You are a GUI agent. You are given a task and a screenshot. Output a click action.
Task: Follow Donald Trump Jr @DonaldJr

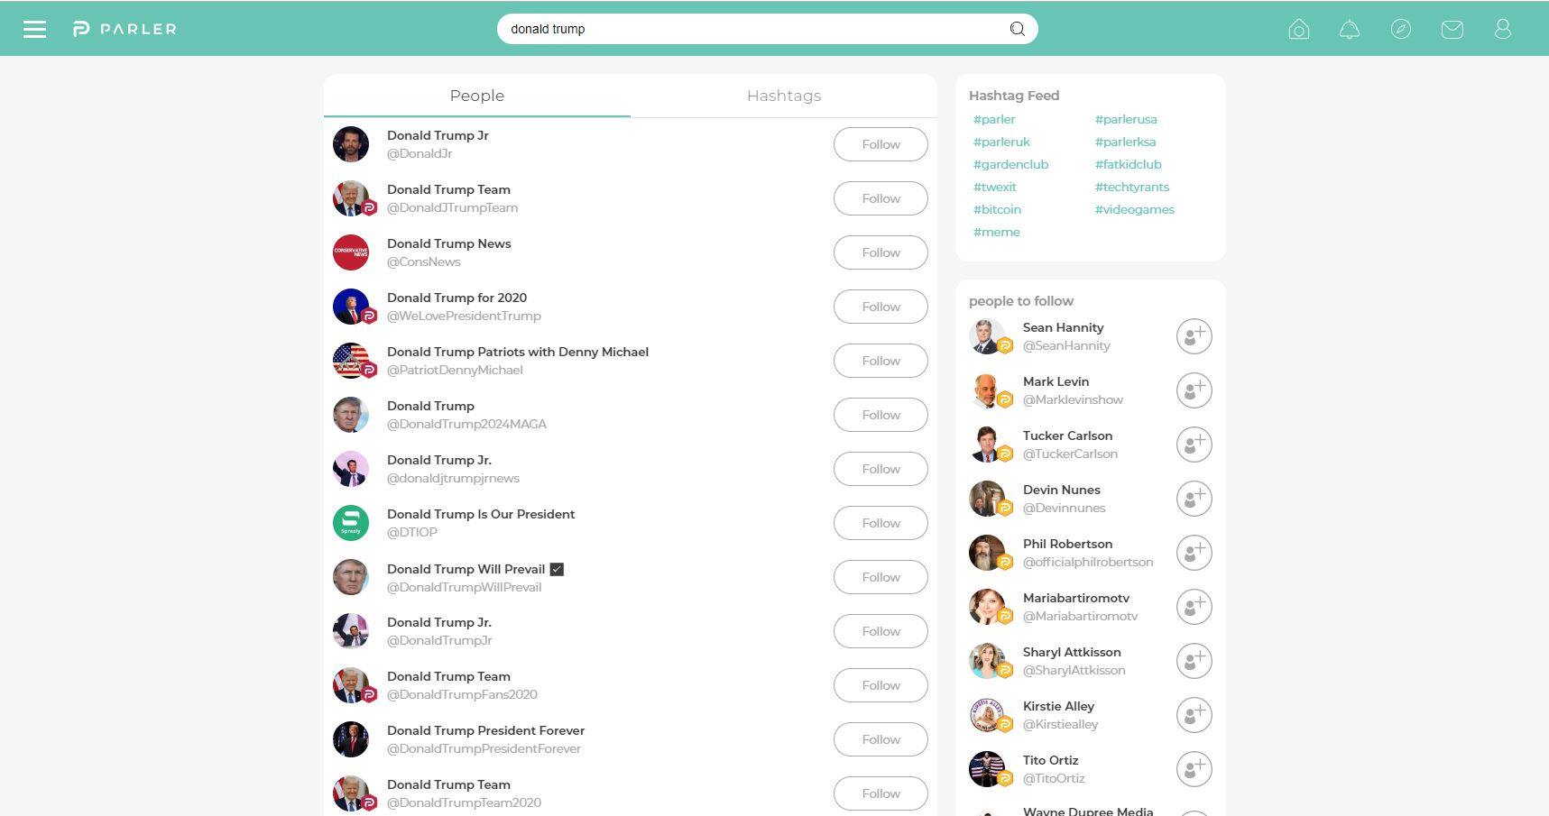point(881,144)
